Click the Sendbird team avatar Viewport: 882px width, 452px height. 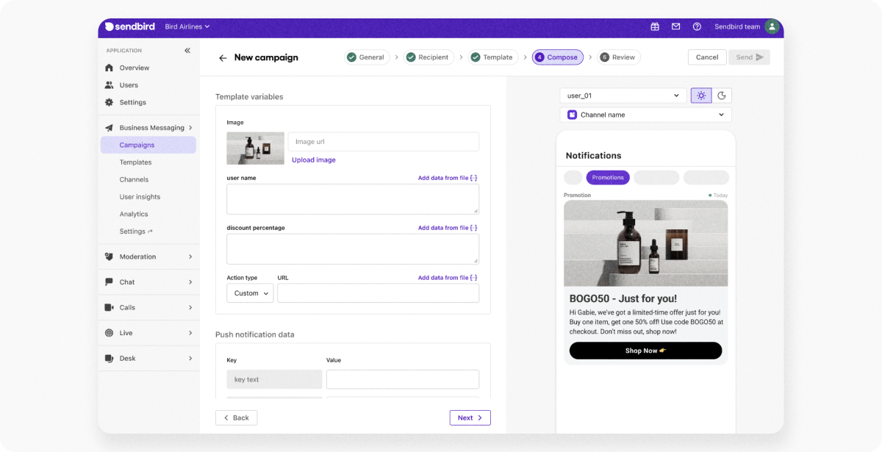point(772,26)
